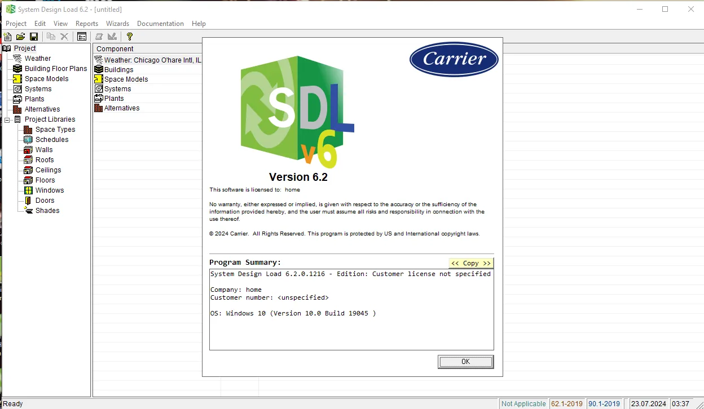Screen dimensions: 704x409
Task: Open the Roofs library
Action: point(45,160)
